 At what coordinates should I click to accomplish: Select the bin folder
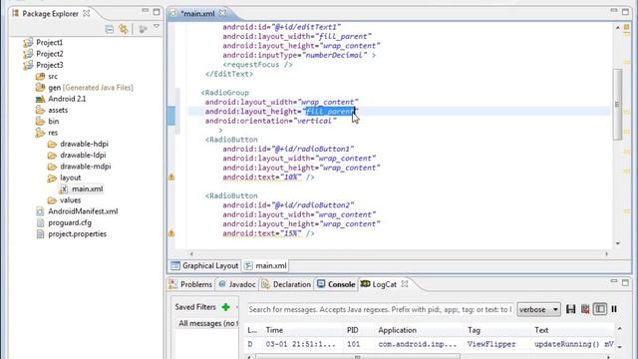point(53,122)
